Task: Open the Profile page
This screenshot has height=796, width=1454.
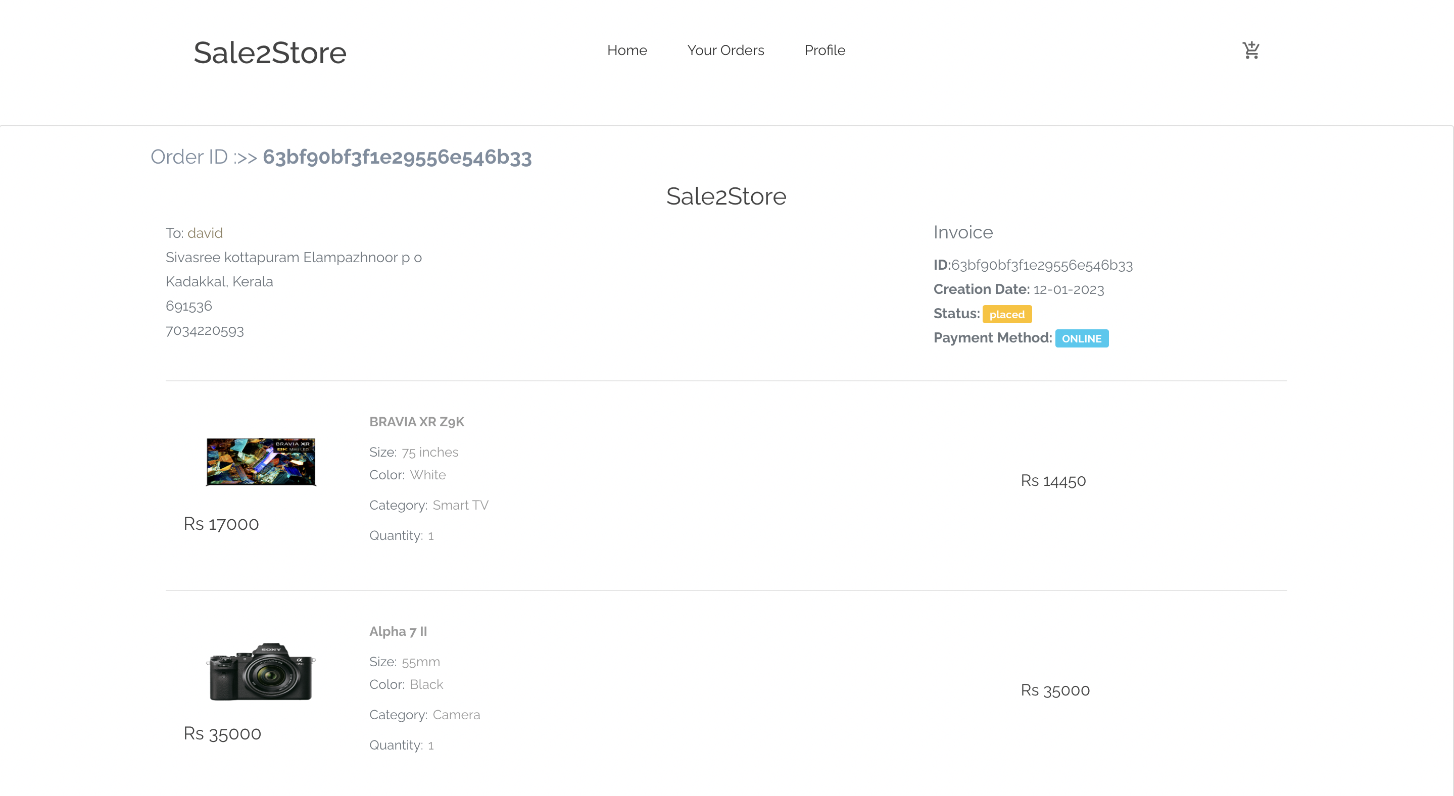Action: (x=825, y=50)
